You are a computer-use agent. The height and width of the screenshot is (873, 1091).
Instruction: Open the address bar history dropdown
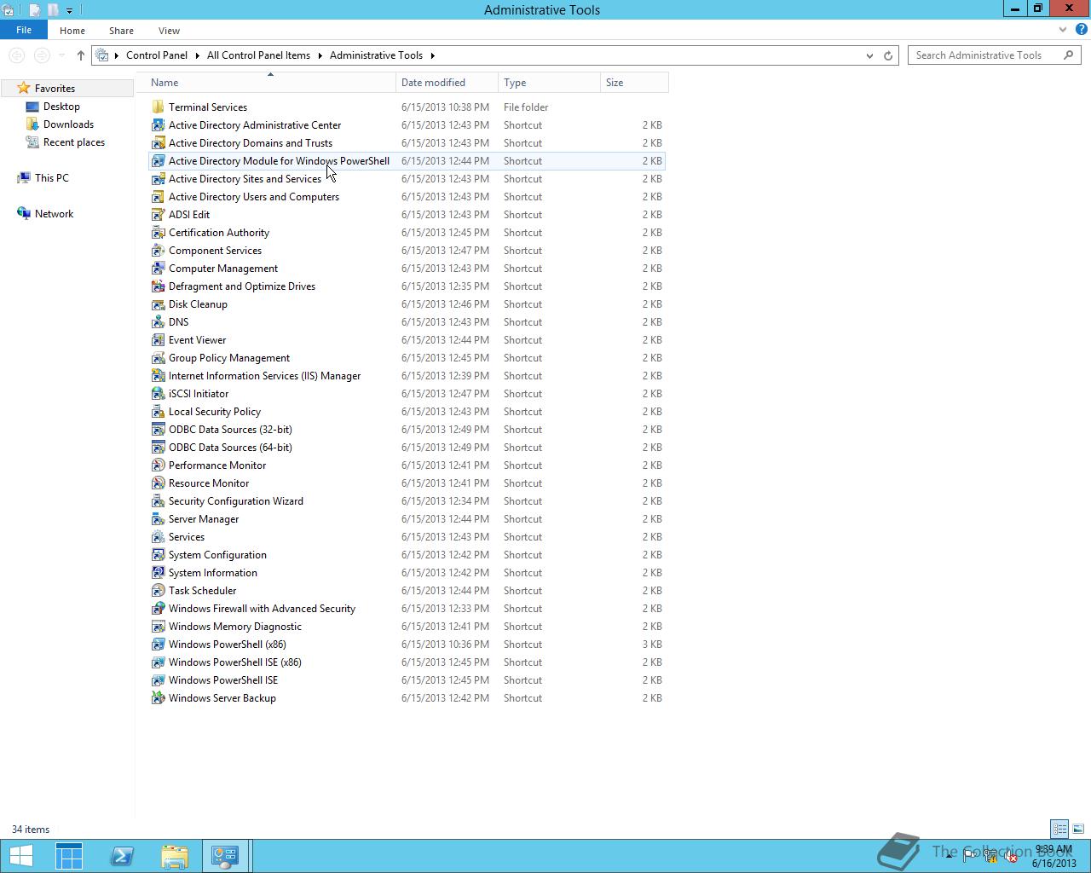(x=869, y=55)
